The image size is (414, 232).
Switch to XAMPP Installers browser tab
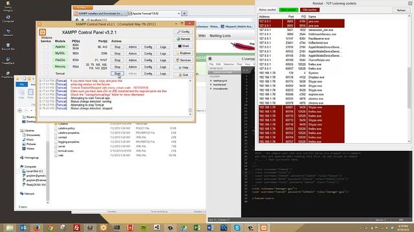[100, 14]
